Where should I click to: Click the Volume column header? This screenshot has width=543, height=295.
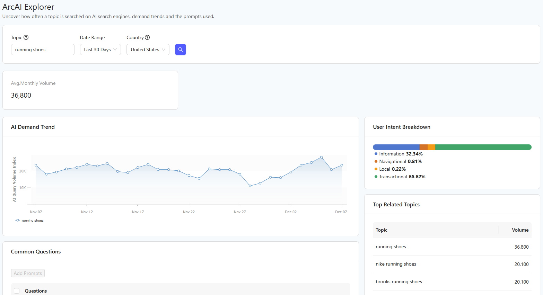(520, 230)
